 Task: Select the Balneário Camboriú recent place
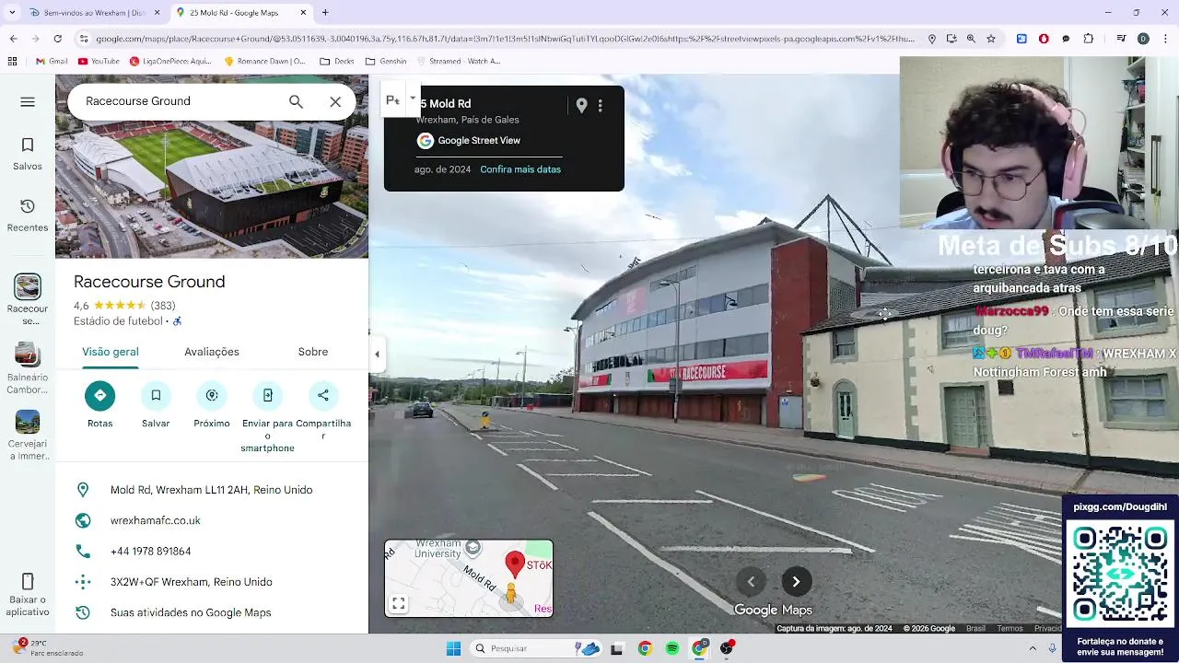click(x=28, y=368)
